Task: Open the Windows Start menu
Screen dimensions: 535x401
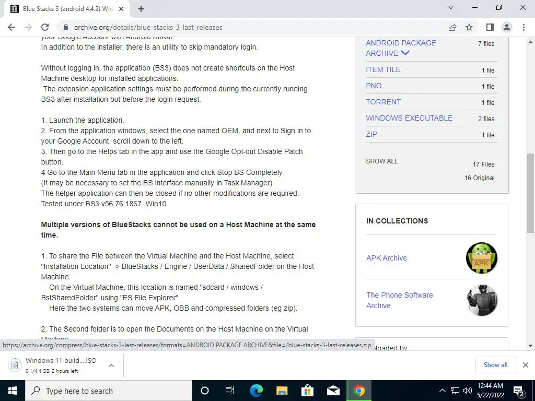Action: pos(13,391)
